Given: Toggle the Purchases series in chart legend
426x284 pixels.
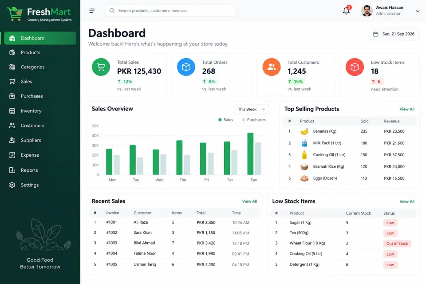Looking at the screenshot, I should click(254, 120).
